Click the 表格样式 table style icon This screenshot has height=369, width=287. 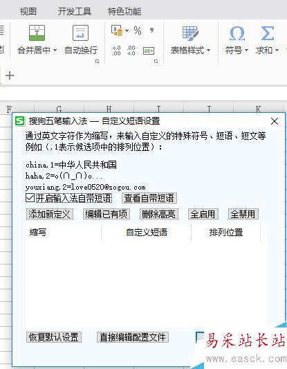(x=190, y=33)
